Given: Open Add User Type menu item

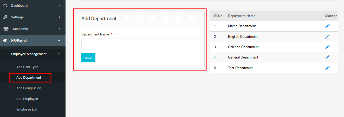Looking at the screenshot, I should coord(27,67).
